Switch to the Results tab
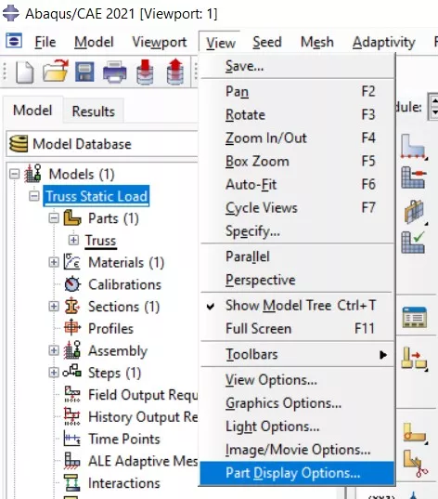Screen dimensions: 438x499 coord(93,112)
